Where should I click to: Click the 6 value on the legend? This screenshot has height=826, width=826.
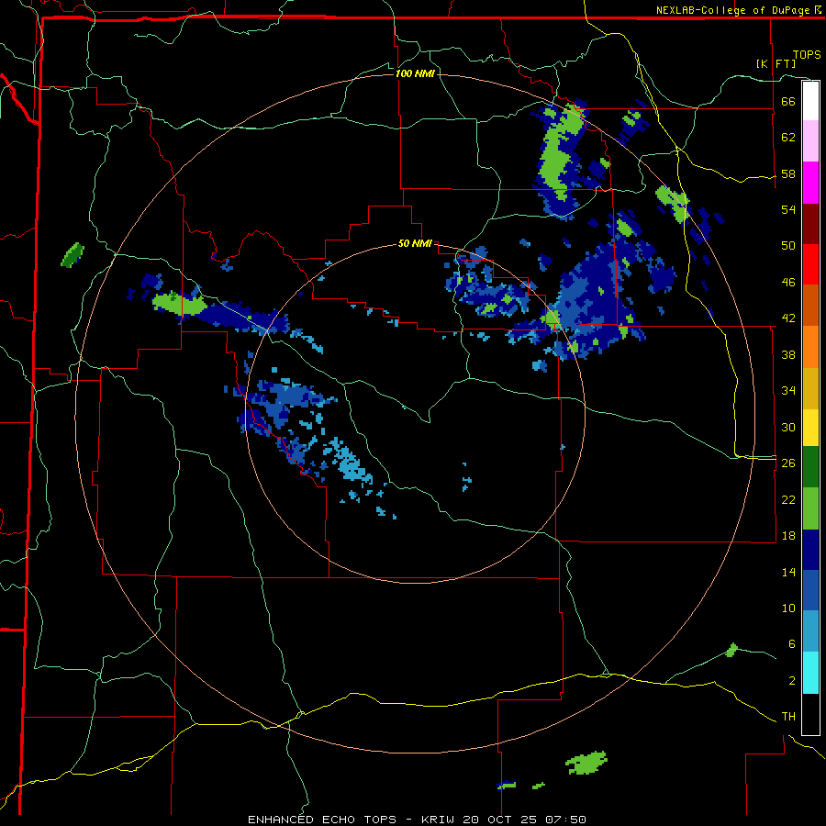coord(792,643)
